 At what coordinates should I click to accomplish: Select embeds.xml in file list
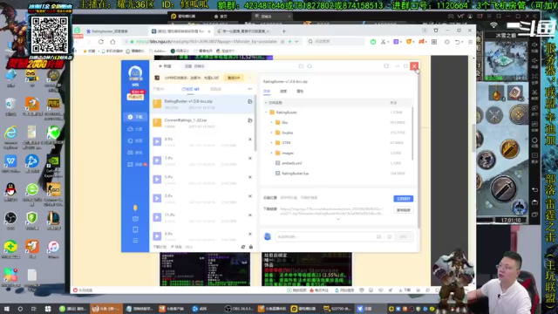pyautogui.click(x=291, y=163)
